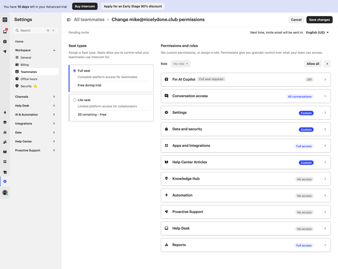The height and width of the screenshot is (269, 338).
Task: Click the Intercom logo in the sidebar
Action: tap(5, 20)
